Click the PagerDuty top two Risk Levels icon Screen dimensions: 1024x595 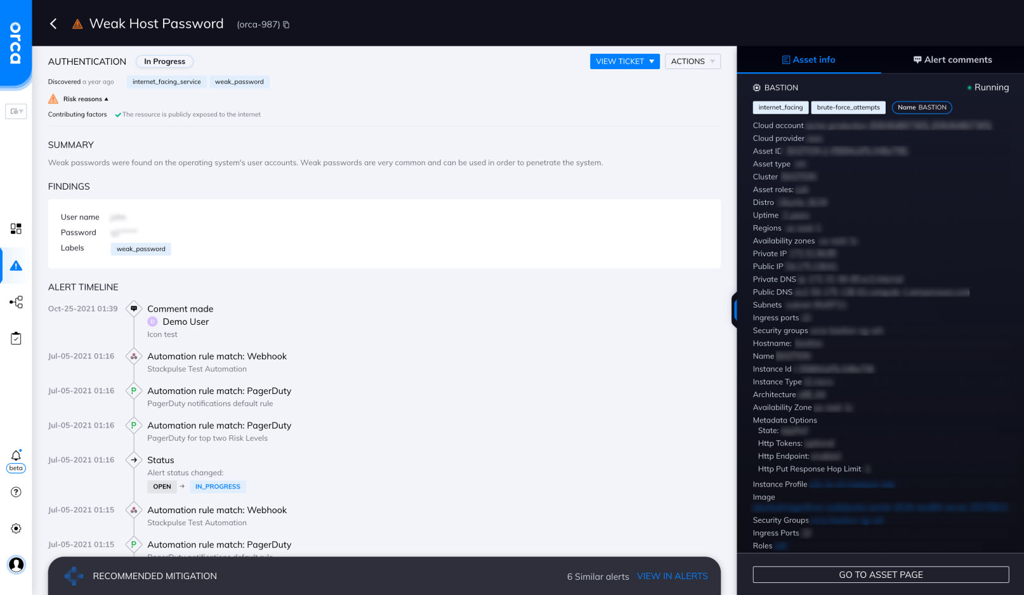pos(133,426)
